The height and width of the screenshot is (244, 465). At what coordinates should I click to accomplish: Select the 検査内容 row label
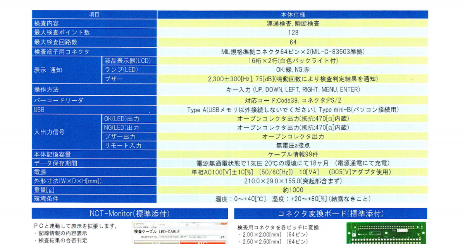(46, 24)
